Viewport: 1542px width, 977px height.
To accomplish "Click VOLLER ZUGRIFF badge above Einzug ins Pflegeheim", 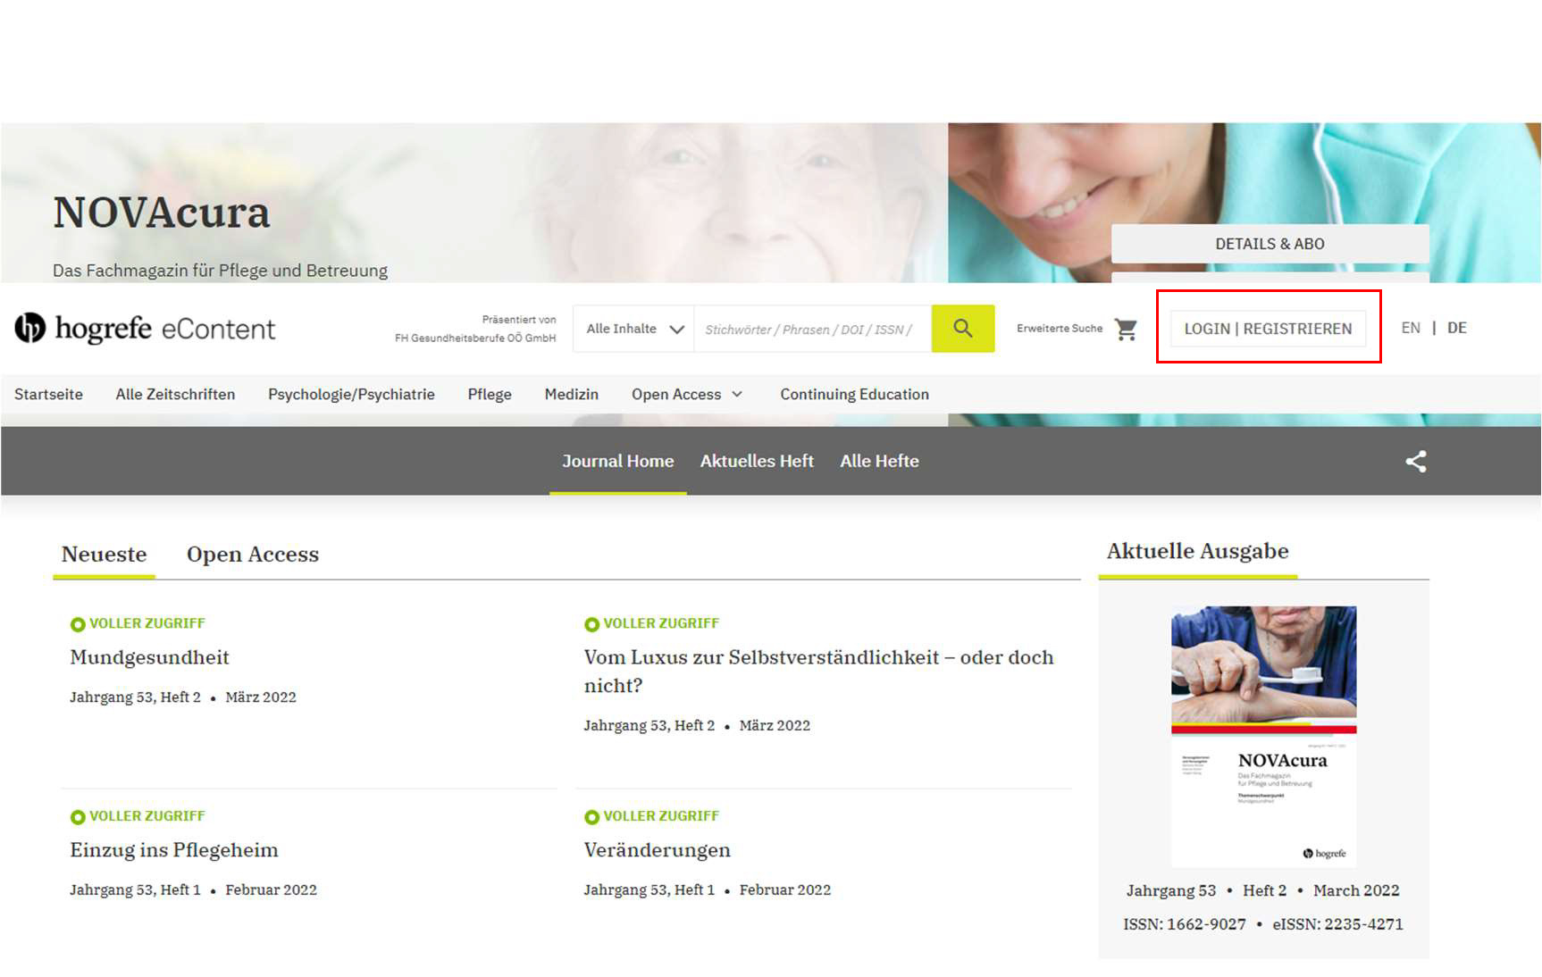I will pos(138,816).
